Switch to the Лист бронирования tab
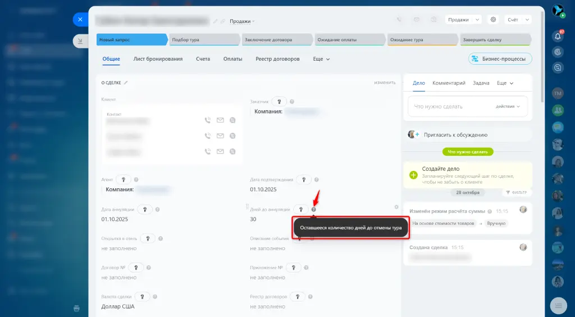575x317 pixels. point(158,59)
